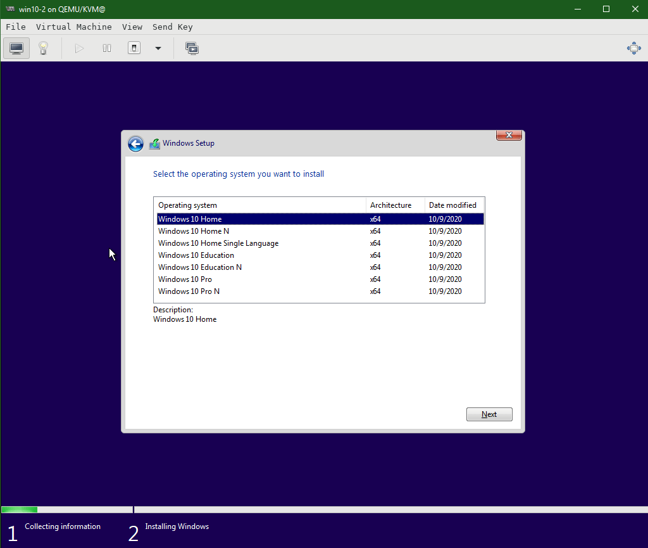
Task: Click Next to install Windows 10 Home
Action: click(x=489, y=414)
